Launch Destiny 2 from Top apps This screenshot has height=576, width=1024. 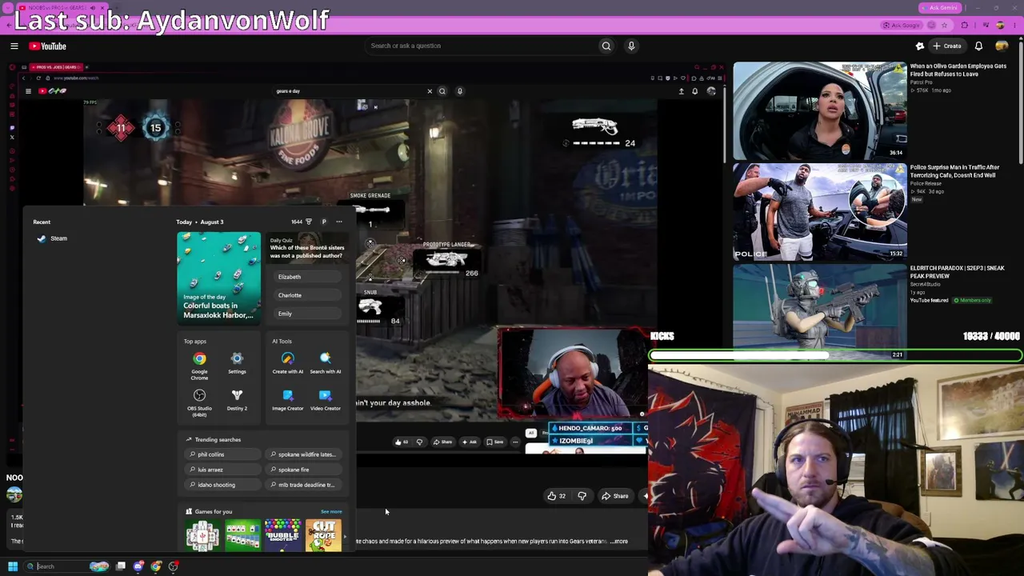click(237, 400)
